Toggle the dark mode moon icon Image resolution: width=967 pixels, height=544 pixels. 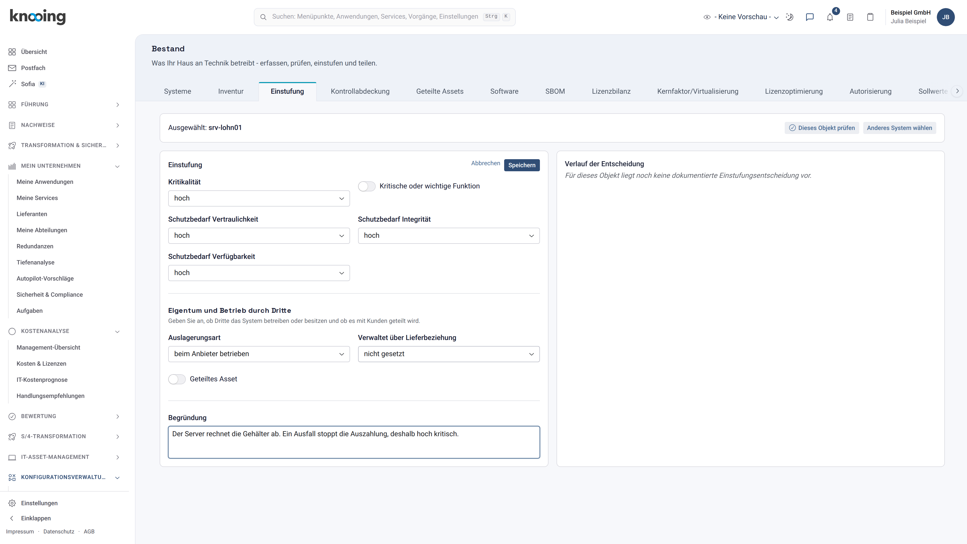click(789, 17)
